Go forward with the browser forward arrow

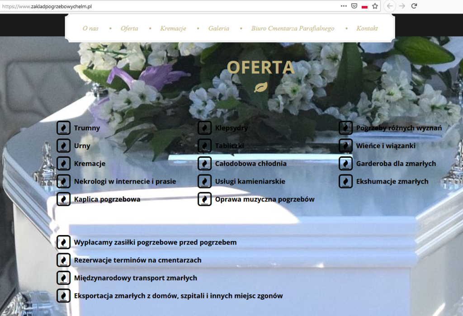402,6
